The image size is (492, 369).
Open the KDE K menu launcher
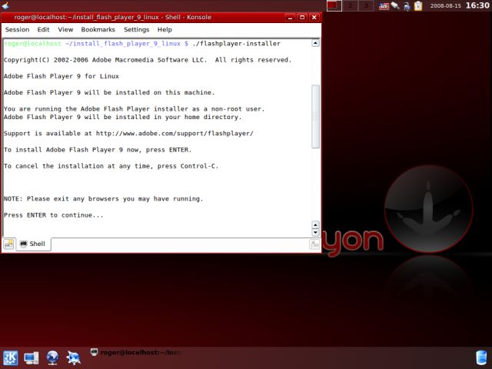11,358
